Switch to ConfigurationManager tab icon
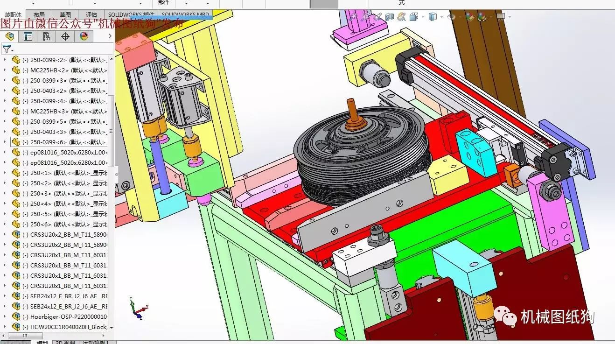 pos(46,36)
